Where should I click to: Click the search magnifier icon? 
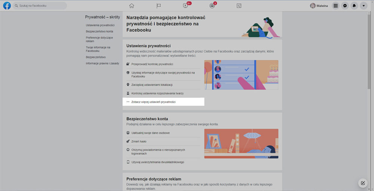coord(16,6)
